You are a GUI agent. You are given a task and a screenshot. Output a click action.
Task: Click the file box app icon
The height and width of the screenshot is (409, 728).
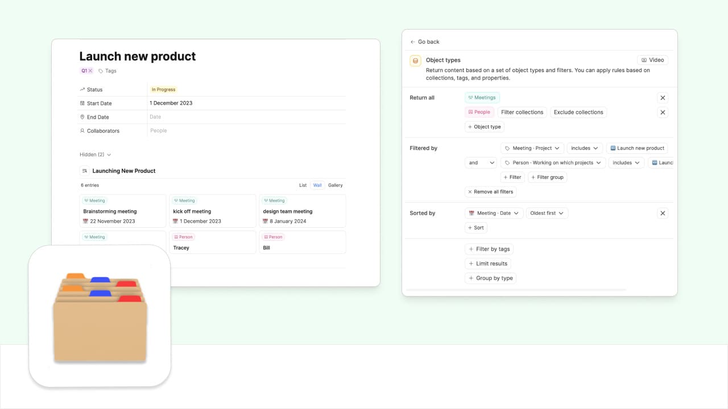[x=100, y=317]
